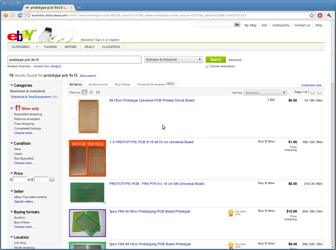The height and width of the screenshot is (250, 336).
Task: Check Expedited shipping filter
Action: tap(11, 114)
